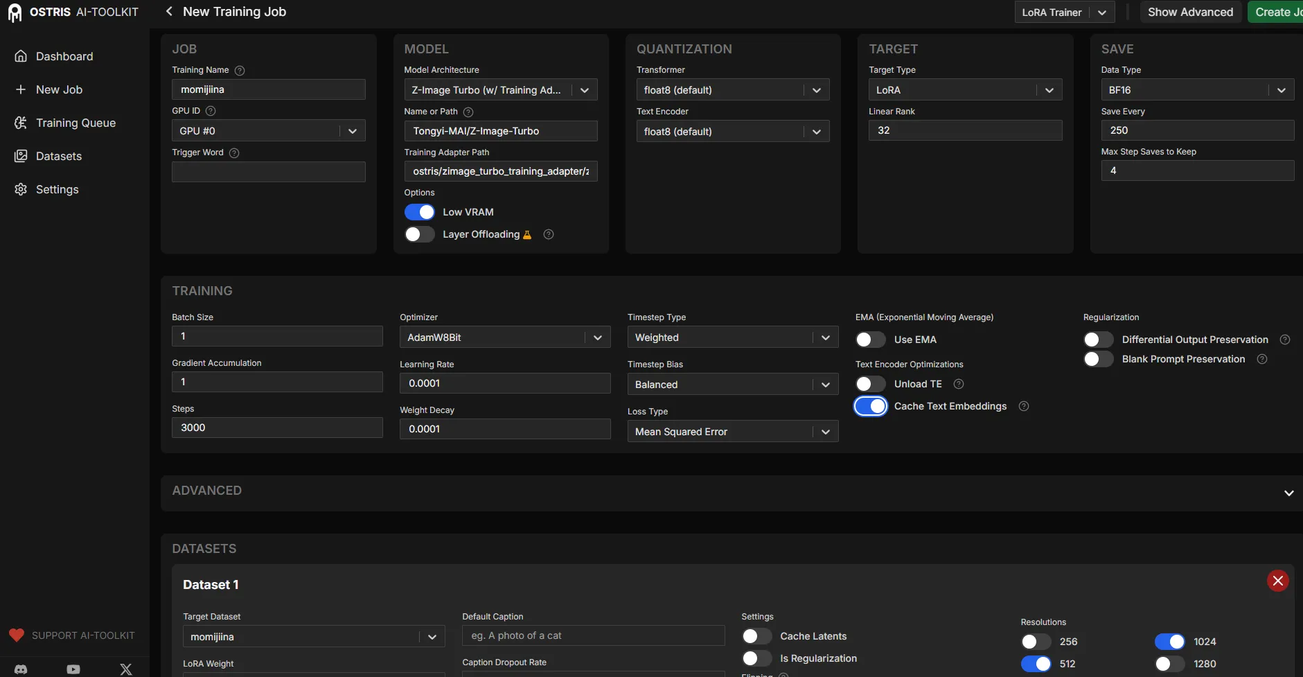
Task: Enable the Use EMA toggle
Action: pyautogui.click(x=871, y=340)
